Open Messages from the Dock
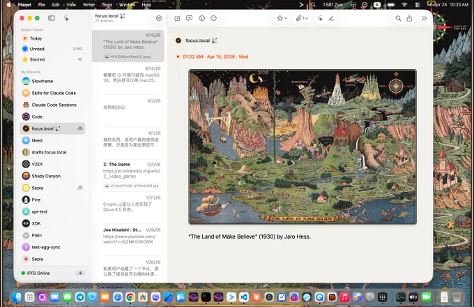Image resolution: width=474 pixels, height=307 pixels. coord(67,297)
